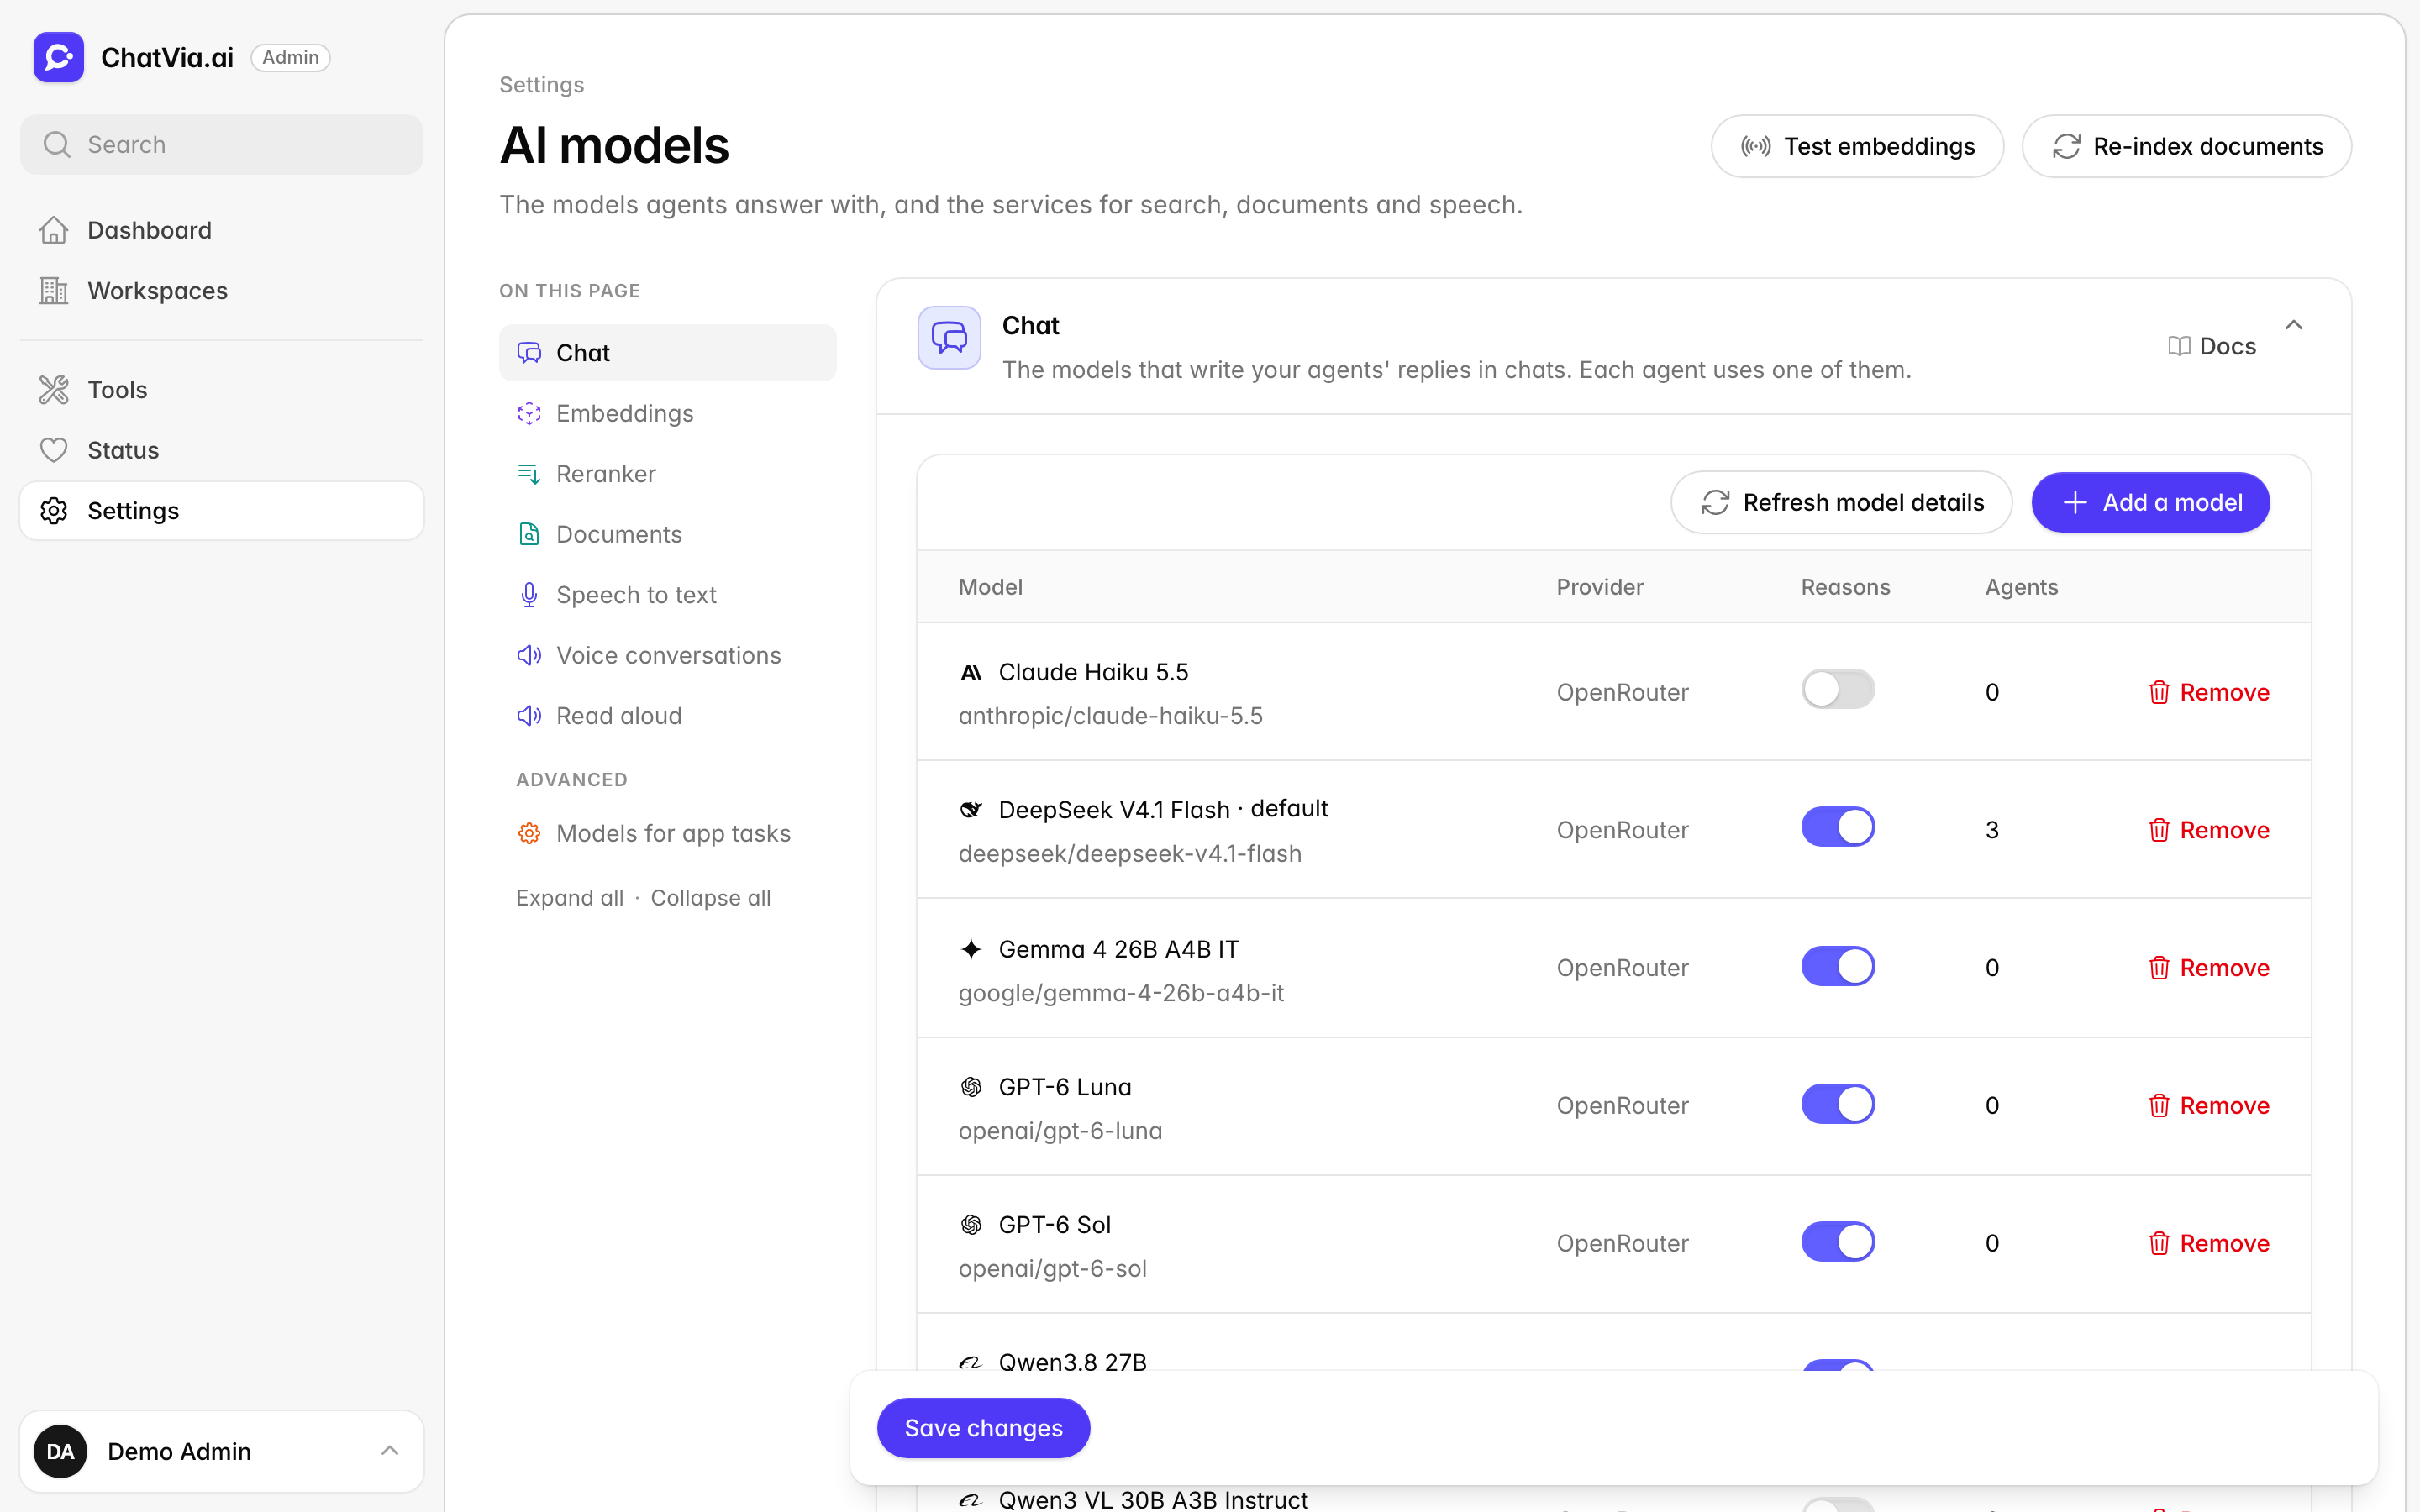Click the Dashboard house icon

click(54, 230)
